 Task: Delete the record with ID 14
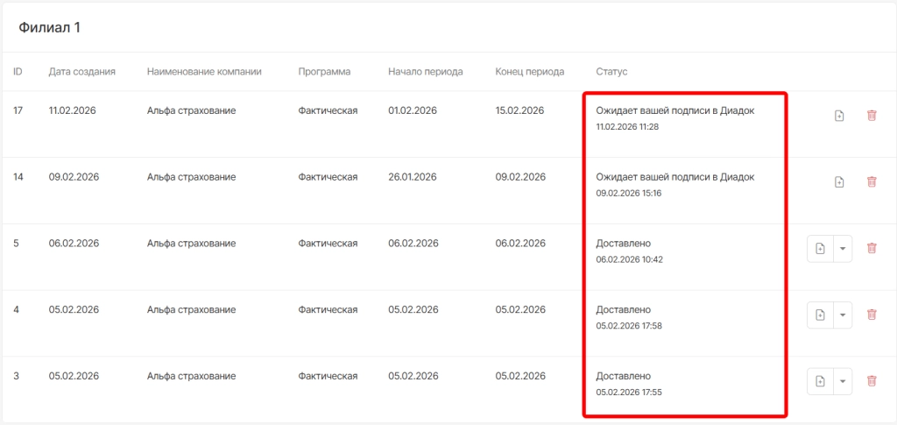[871, 182]
